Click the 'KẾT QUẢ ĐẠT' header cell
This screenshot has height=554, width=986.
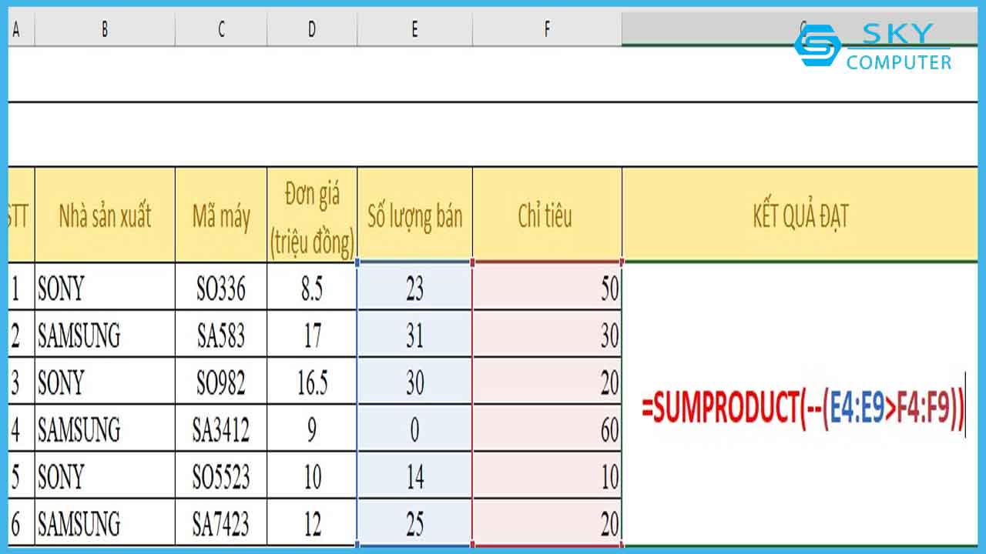pyautogui.click(x=800, y=215)
